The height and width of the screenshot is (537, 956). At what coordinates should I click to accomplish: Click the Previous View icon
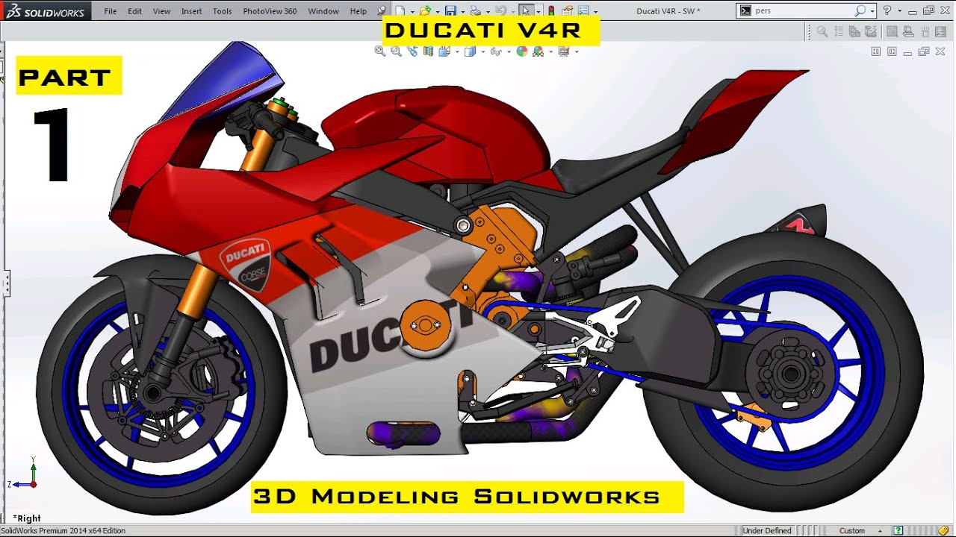(412, 51)
